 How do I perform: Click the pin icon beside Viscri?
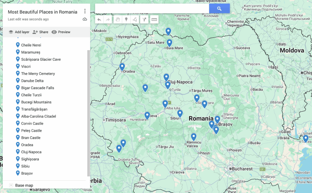point(18,66)
